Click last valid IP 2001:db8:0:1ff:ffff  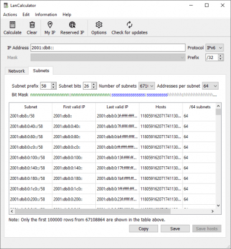pos(117,189)
